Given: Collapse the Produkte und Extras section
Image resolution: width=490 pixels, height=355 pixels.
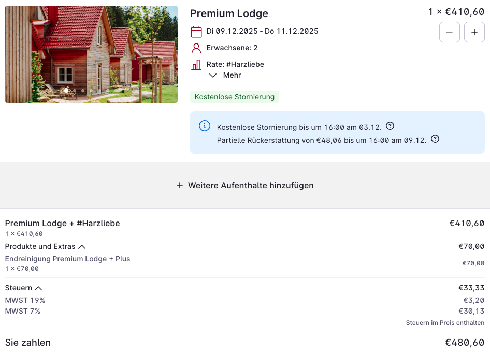Looking at the screenshot, I should pos(82,247).
